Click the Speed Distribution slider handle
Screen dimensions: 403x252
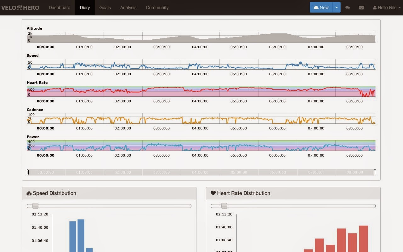[x=35, y=206]
